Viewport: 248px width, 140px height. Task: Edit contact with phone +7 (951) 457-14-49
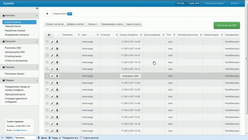(52, 42)
